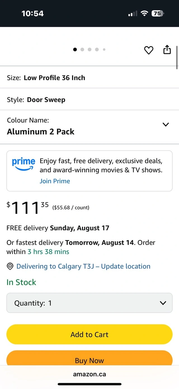Tap the share icon
This screenshot has width=179, height=389.
click(x=167, y=50)
